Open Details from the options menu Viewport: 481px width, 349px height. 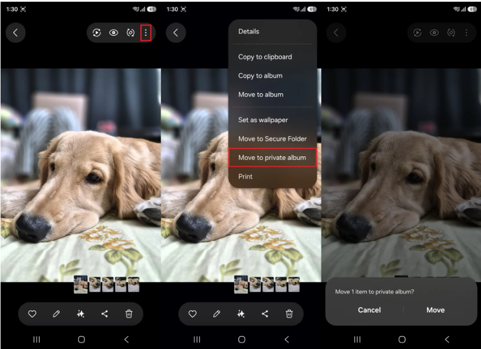click(x=249, y=32)
